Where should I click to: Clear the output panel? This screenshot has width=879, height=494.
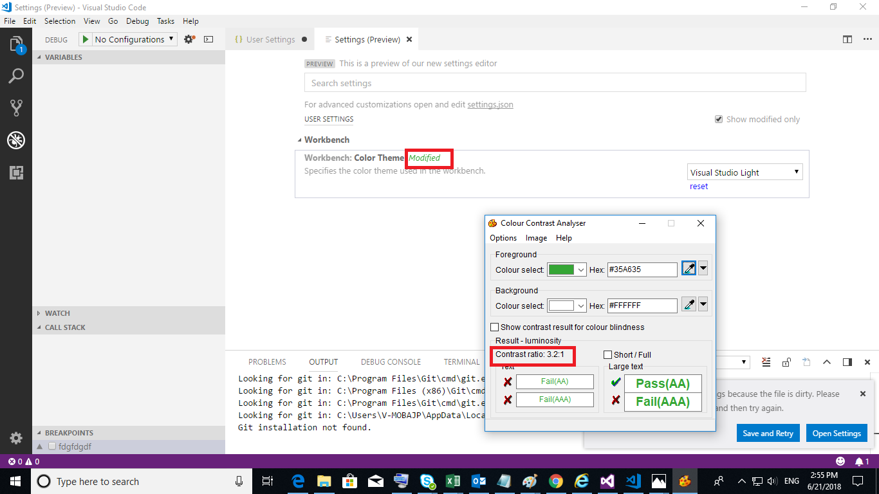(766, 362)
